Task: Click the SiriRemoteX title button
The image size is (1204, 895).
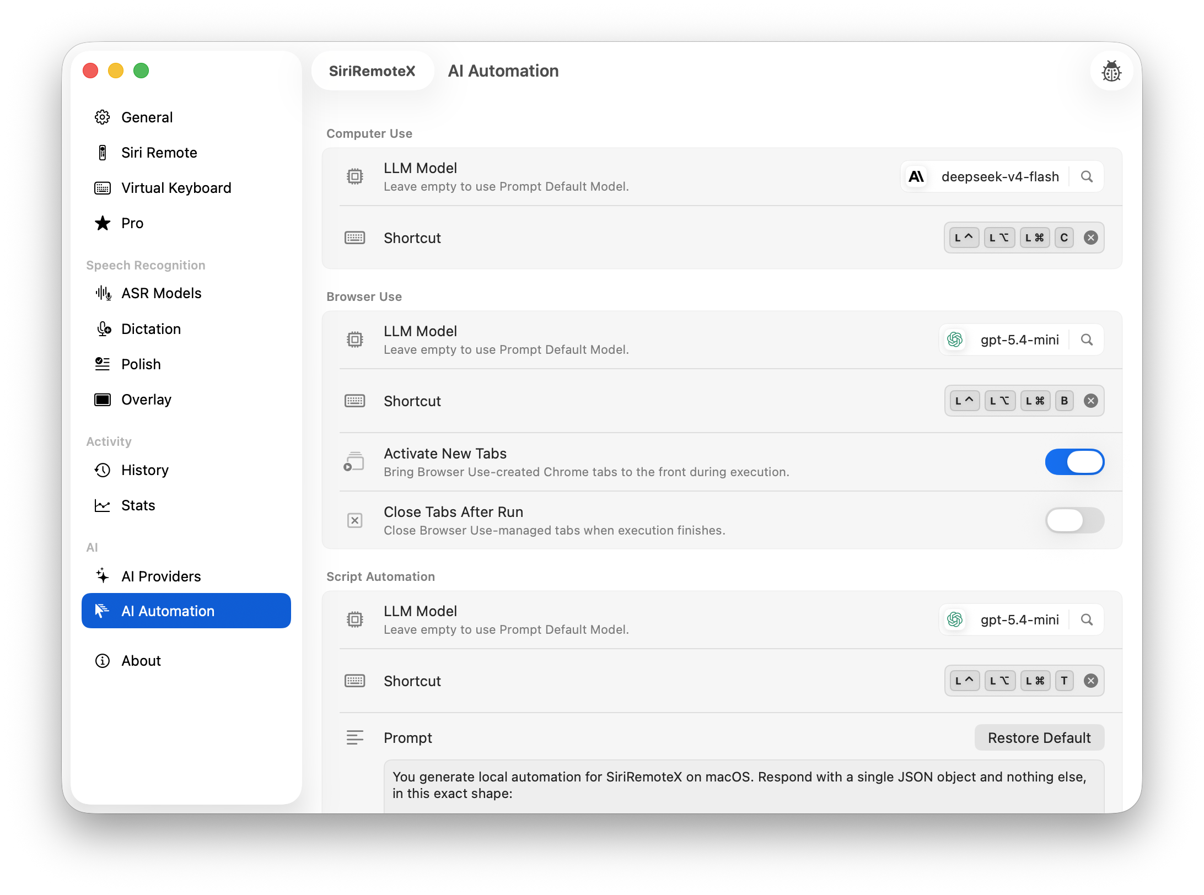Action: [x=372, y=71]
